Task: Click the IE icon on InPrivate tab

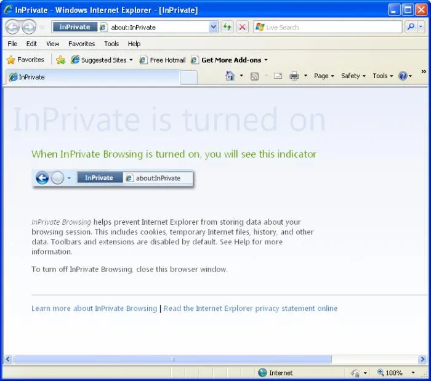Action: tap(13, 77)
